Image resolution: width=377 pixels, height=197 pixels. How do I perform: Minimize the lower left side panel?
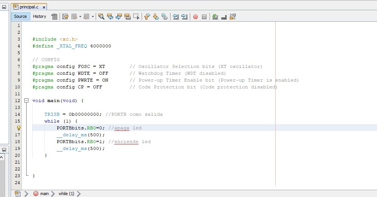(4, 150)
